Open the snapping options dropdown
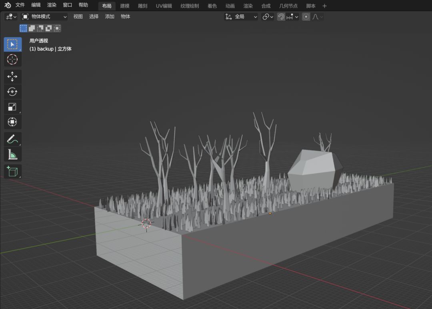The width and height of the screenshot is (432, 309). coord(292,17)
